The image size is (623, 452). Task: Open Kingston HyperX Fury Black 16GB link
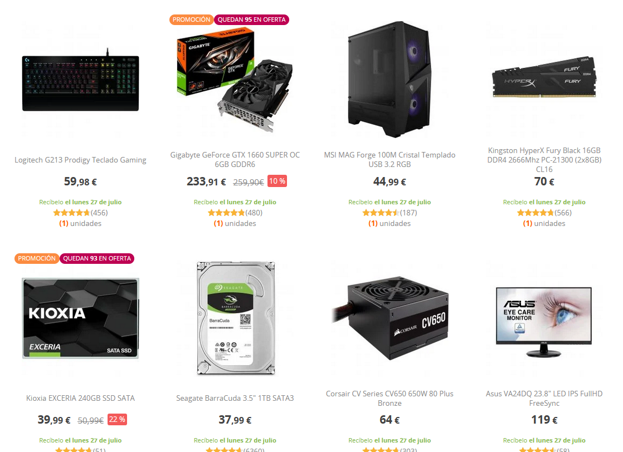(x=544, y=160)
